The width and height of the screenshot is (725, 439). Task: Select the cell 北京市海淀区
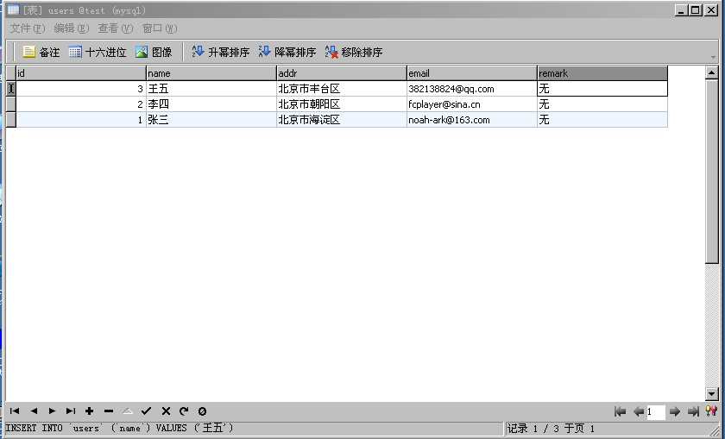tap(342, 120)
